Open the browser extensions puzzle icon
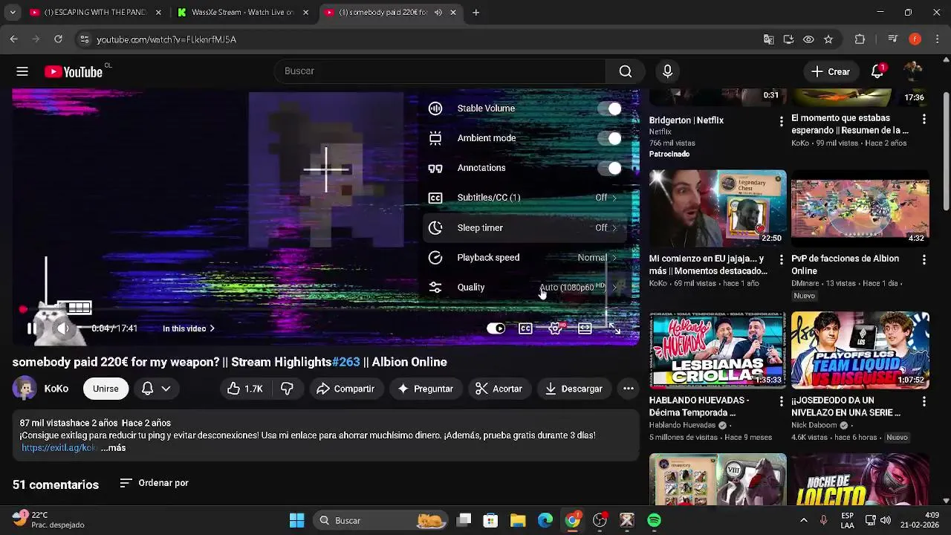 coord(860,39)
